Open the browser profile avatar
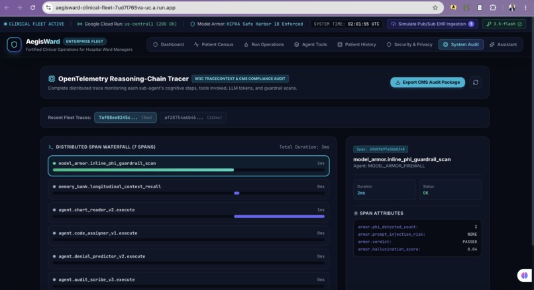The image size is (534, 290). (512, 7)
